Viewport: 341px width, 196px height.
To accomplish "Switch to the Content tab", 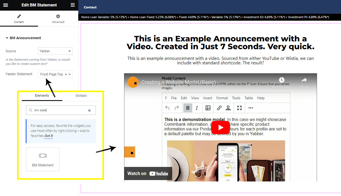I will tap(19, 19).
